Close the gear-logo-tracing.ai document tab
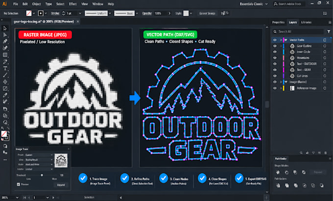Image resolution: width=333 pixels, height=201 pixels. click(78, 22)
